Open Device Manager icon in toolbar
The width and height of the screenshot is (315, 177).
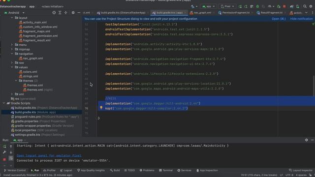tap(298, 6)
